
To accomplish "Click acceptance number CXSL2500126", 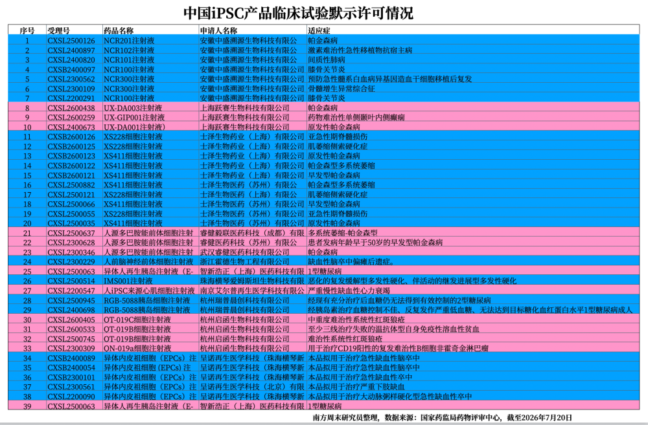I will coord(71,41).
